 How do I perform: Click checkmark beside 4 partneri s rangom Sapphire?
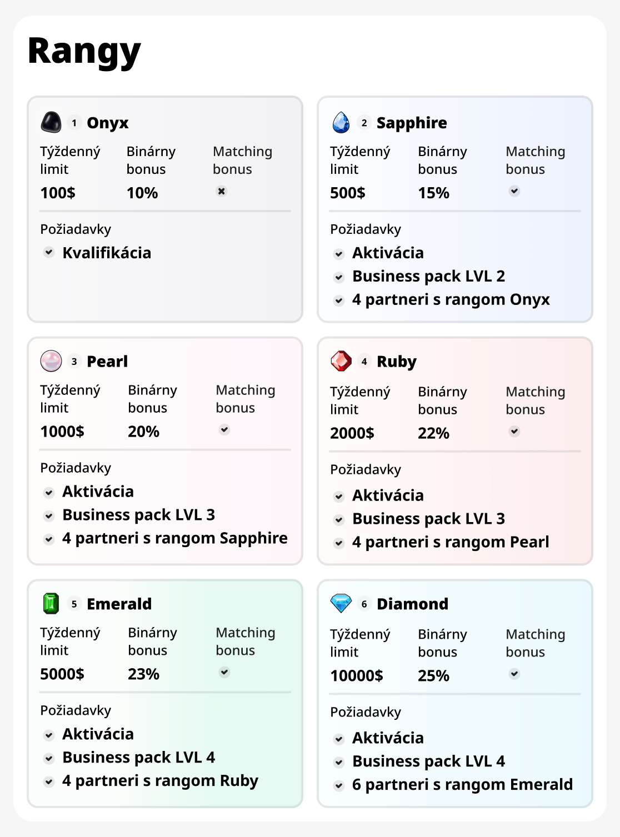click(49, 539)
